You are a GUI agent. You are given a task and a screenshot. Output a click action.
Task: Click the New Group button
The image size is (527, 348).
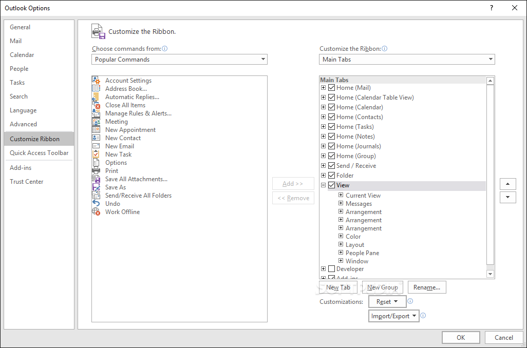pyautogui.click(x=383, y=287)
